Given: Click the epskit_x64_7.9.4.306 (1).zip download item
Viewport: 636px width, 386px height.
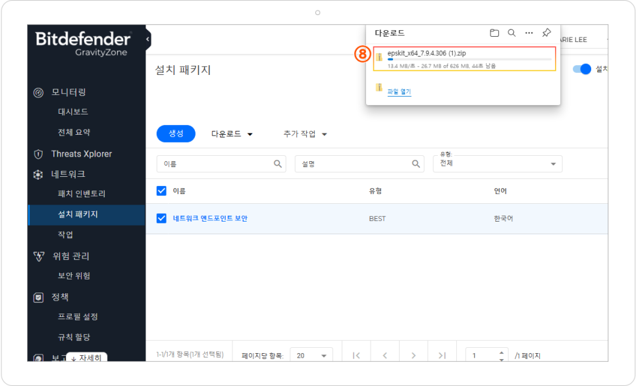Looking at the screenshot, I should click(x=464, y=59).
